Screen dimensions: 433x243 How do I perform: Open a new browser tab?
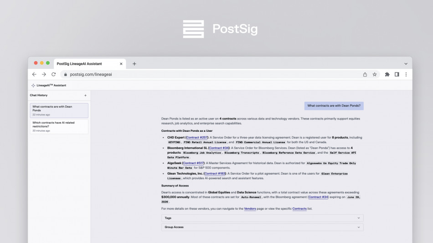[x=134, y=63]
